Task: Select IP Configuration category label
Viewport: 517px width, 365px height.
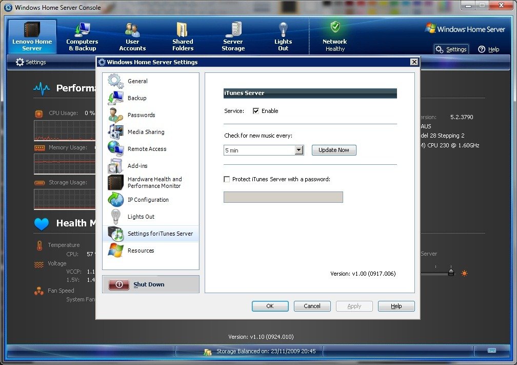Action: (148, 200)
